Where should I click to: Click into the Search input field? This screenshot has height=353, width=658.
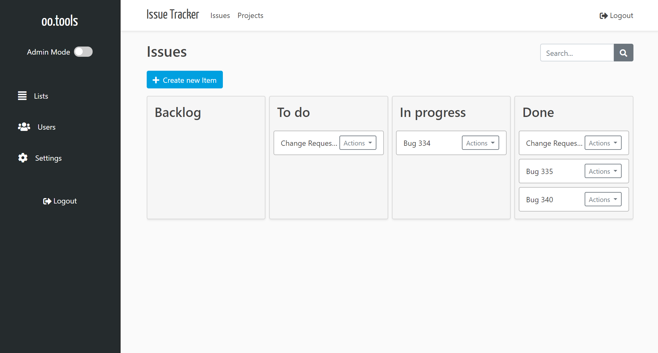tap(577, 53)
